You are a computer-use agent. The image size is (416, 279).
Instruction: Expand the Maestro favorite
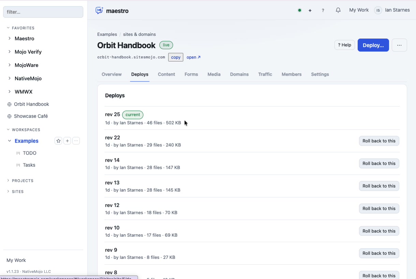(10, 39)
